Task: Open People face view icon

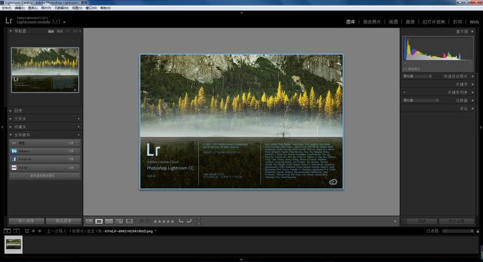Action: [129, 222]
